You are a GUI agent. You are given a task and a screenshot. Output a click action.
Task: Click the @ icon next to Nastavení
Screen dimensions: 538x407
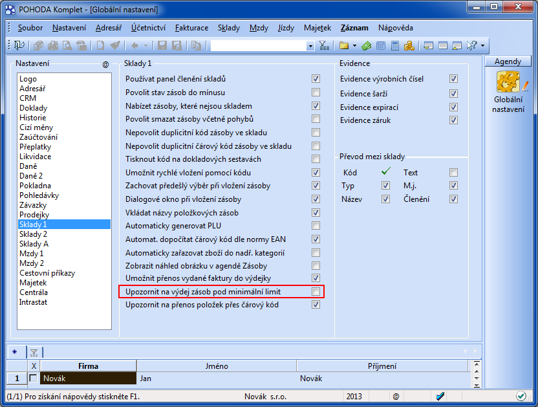[x=105, y=64]
